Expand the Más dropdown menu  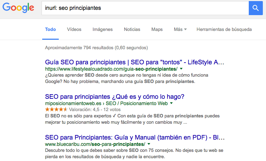coord(180,29)
